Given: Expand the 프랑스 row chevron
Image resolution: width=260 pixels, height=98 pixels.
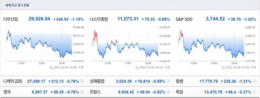Looking at the screenshot, I should tap(168, 92).
